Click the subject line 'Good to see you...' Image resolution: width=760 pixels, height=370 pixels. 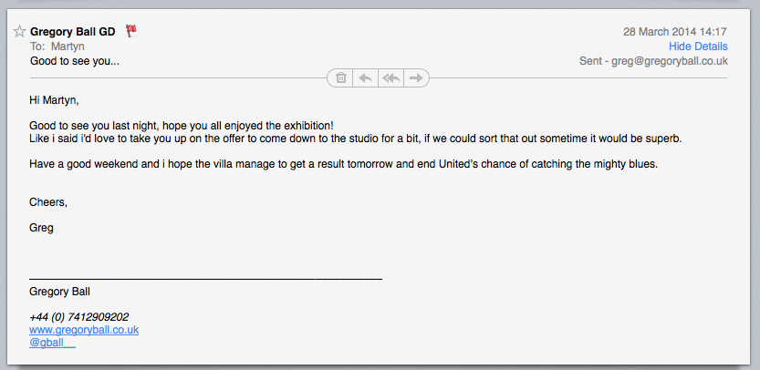[74, 61]
